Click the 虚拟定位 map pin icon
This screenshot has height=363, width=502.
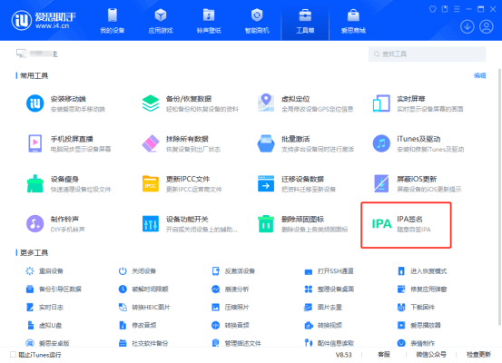(266, 103)
